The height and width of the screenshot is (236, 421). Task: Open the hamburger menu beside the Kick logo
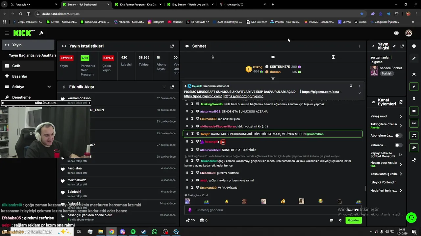coord(7,33)
